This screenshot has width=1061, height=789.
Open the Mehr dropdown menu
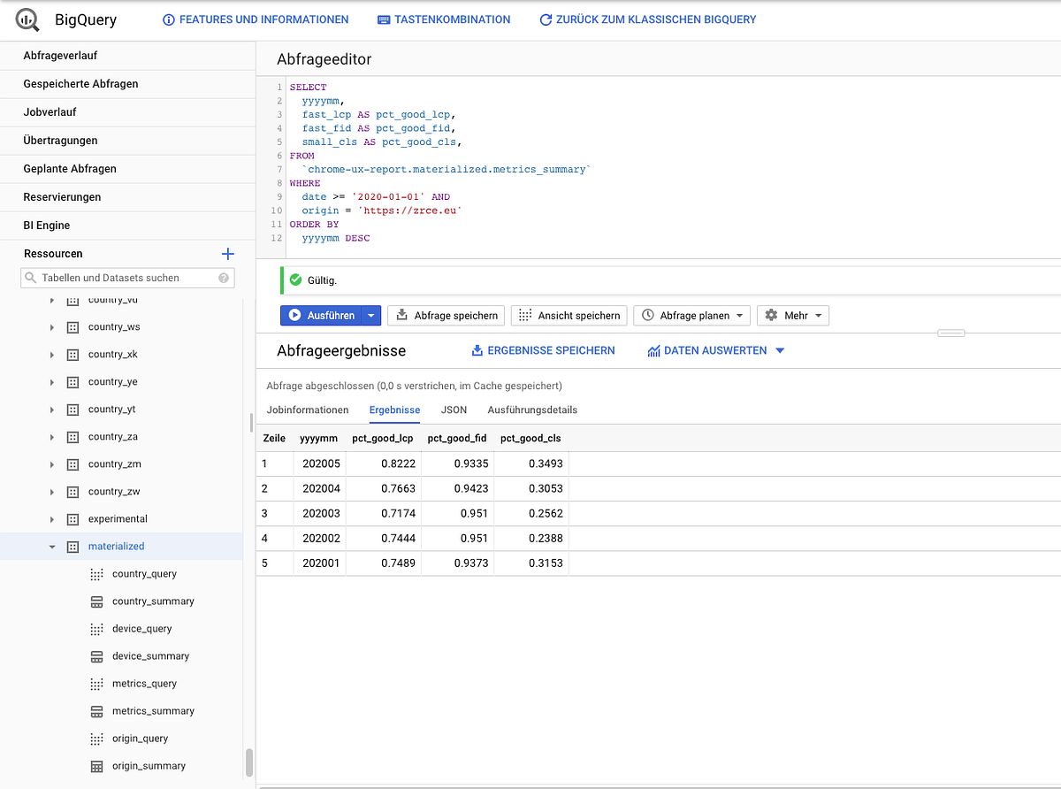[793, 316]
